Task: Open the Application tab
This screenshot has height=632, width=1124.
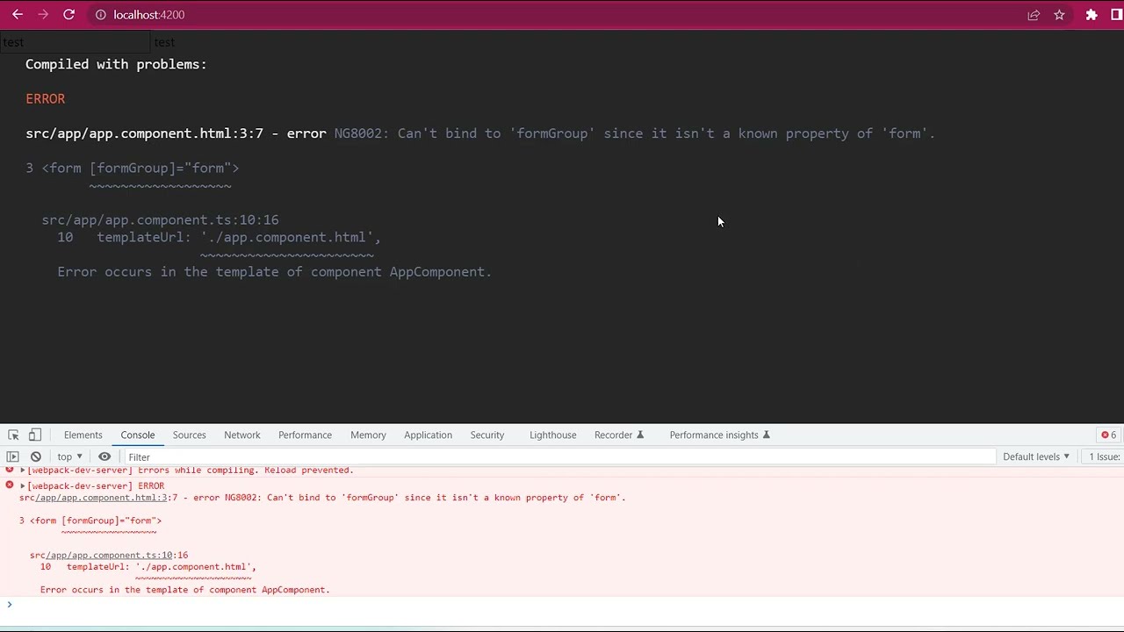Action: 429,435
